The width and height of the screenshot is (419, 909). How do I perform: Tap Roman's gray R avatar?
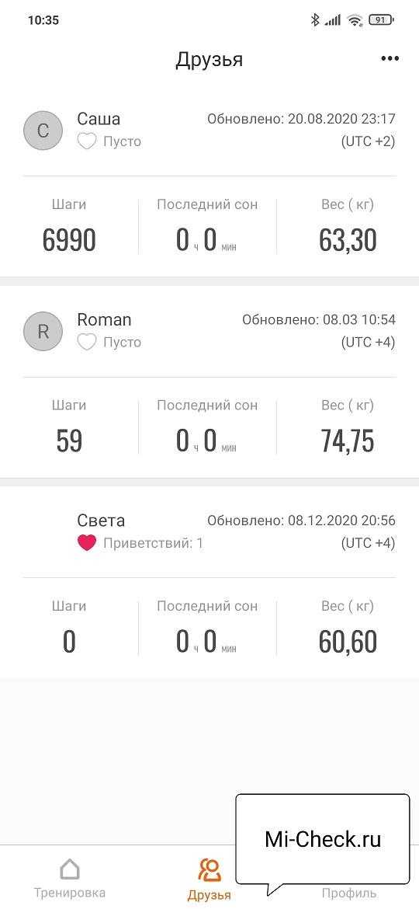pos(43,332)
